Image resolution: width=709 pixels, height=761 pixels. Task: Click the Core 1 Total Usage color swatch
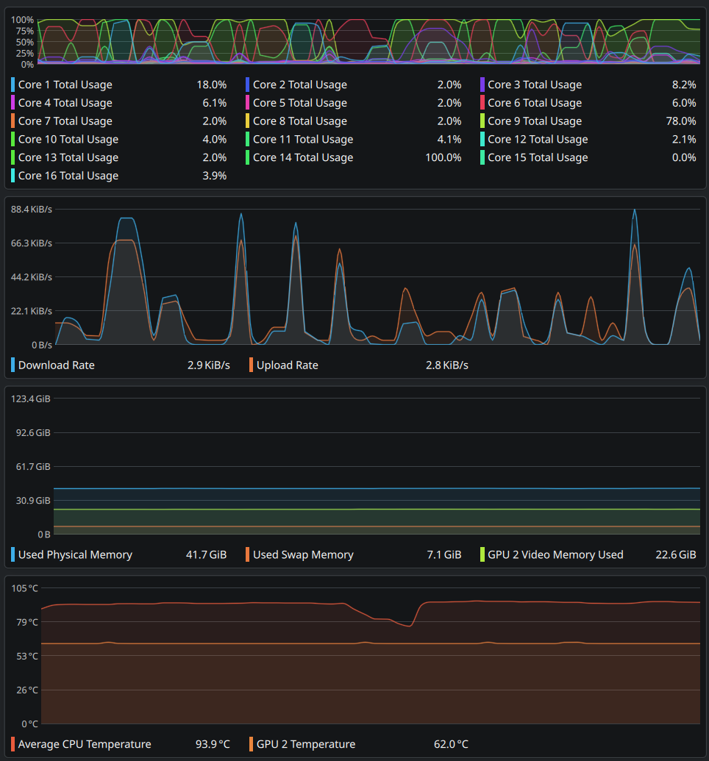click(13, 85)
